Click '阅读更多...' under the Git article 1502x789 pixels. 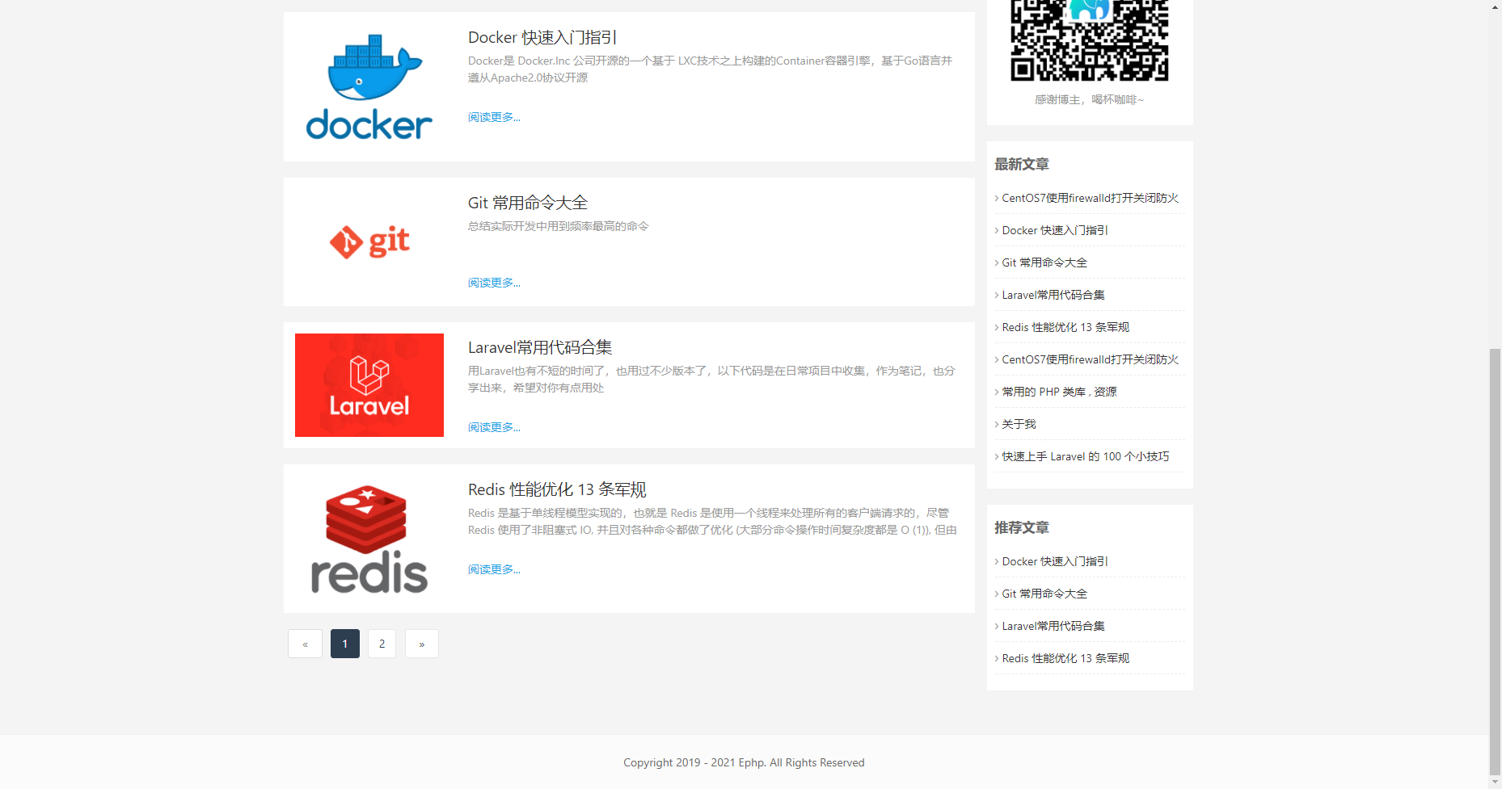tap(494, 283)
